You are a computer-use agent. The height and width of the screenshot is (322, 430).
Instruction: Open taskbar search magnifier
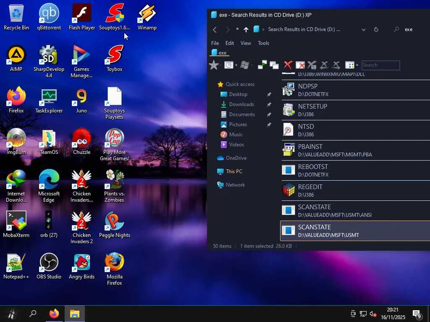point(33,314)
